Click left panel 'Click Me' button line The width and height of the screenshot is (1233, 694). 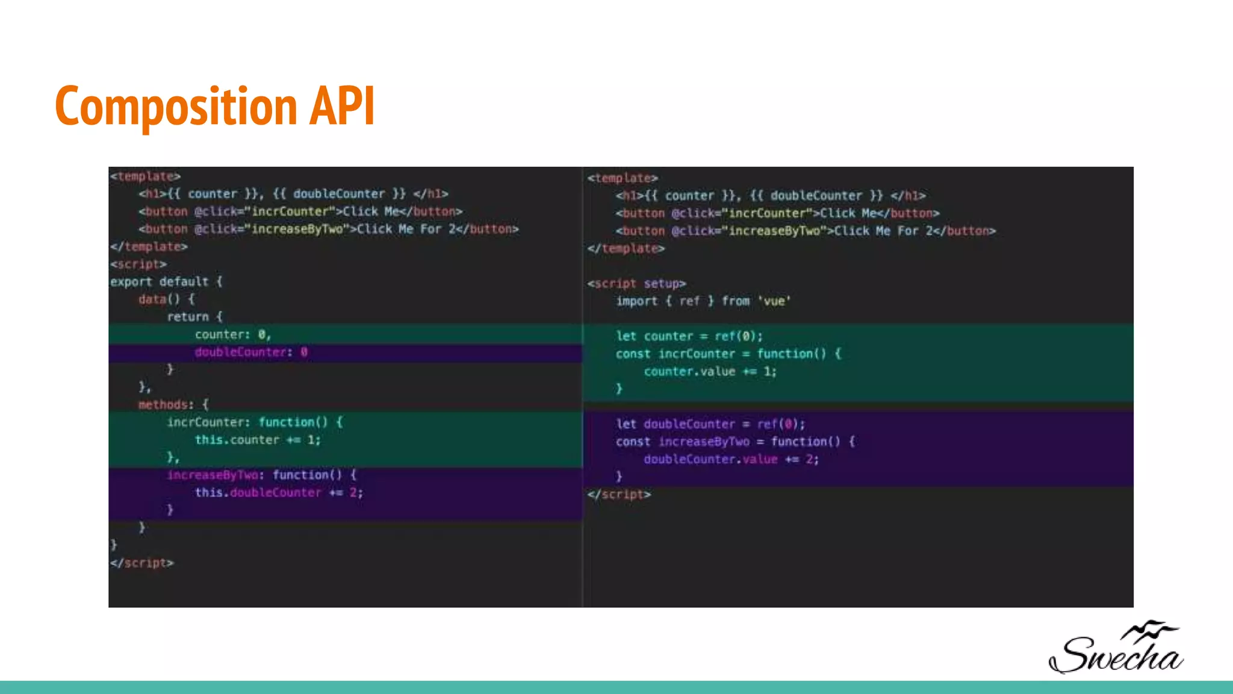pos(300,211)
